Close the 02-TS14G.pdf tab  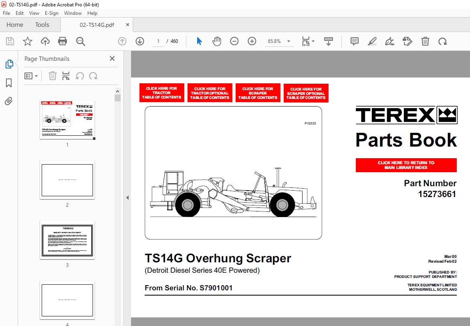click(127, 25)
